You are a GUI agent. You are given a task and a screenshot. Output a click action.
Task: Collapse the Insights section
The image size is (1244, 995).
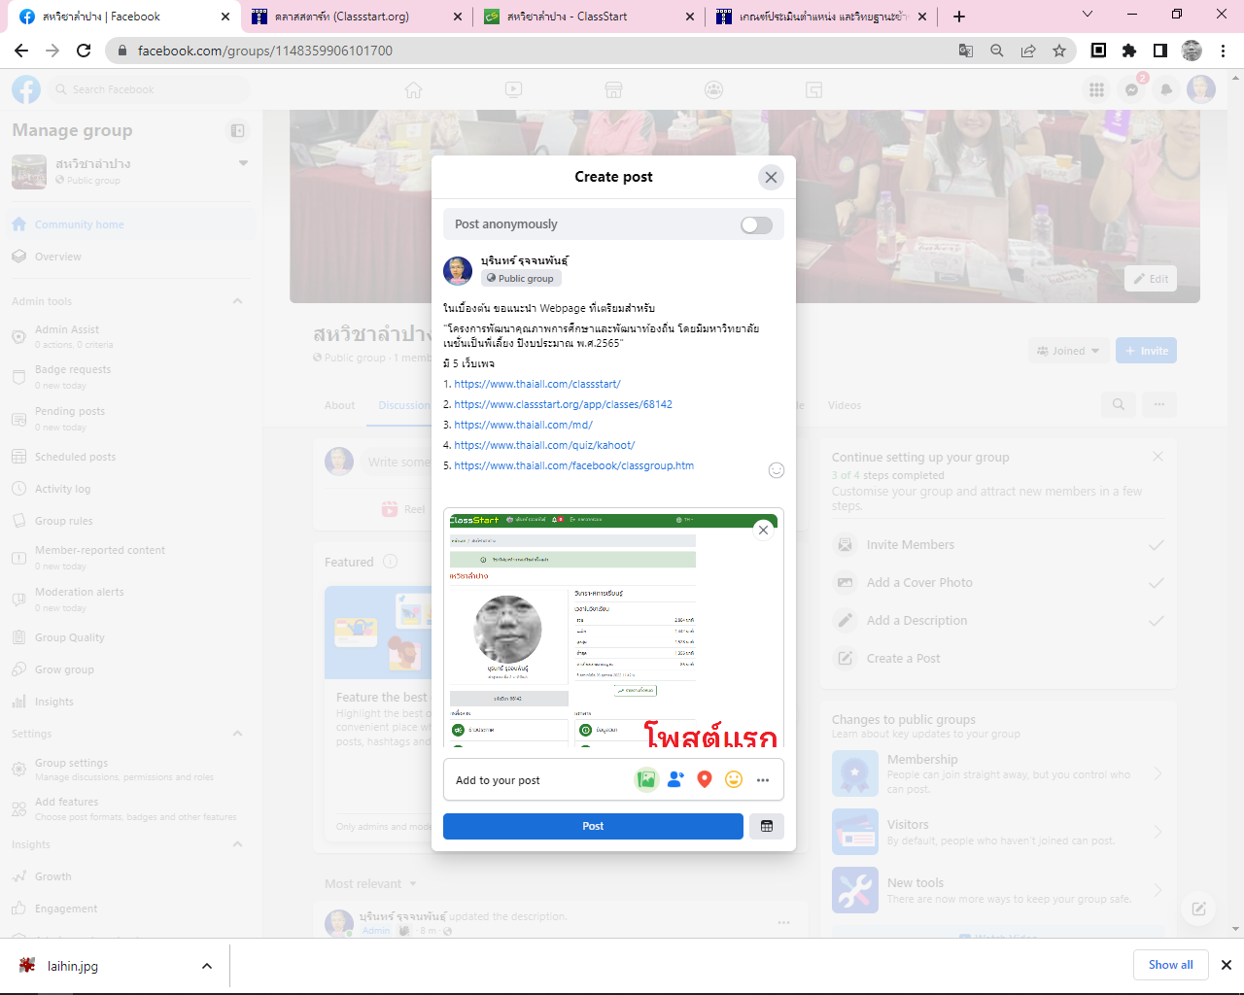(237, 844)
